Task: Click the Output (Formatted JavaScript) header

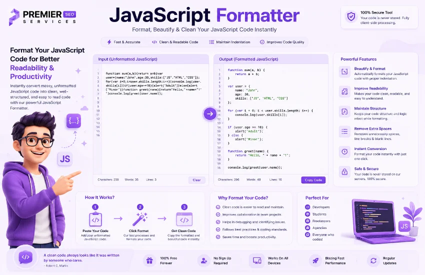Action: tap(248, 59)
